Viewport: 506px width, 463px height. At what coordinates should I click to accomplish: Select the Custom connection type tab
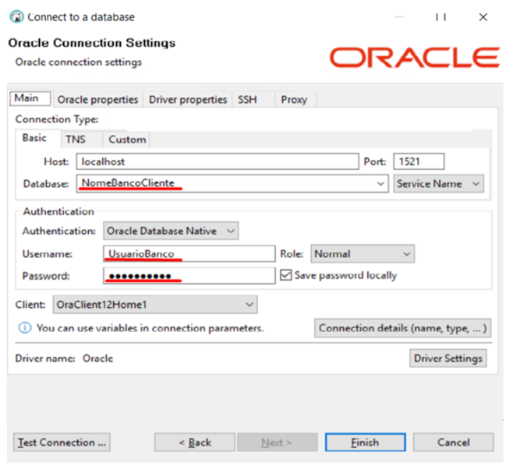[127, 140]
